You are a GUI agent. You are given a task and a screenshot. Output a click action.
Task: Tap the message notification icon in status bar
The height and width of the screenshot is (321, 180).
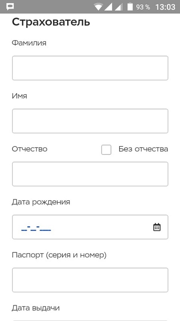click(10, 7)
